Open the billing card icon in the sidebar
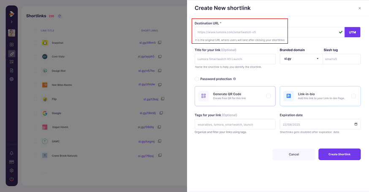Image resolution: width=369 pixels, height=192 pixels. click(11, 162)
